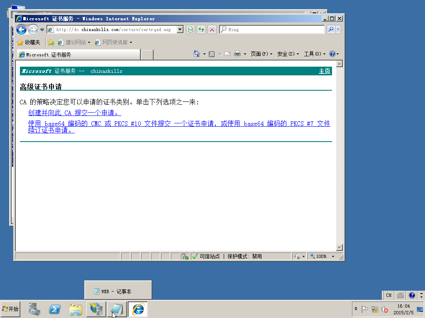Follow the 主页 link in the teal banner
The image size is (425, 318).
[325, 71]
